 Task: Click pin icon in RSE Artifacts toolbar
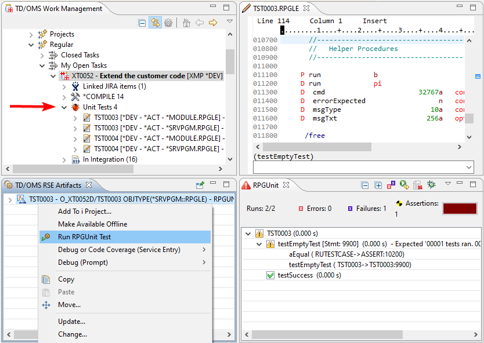tap(200, 185)
